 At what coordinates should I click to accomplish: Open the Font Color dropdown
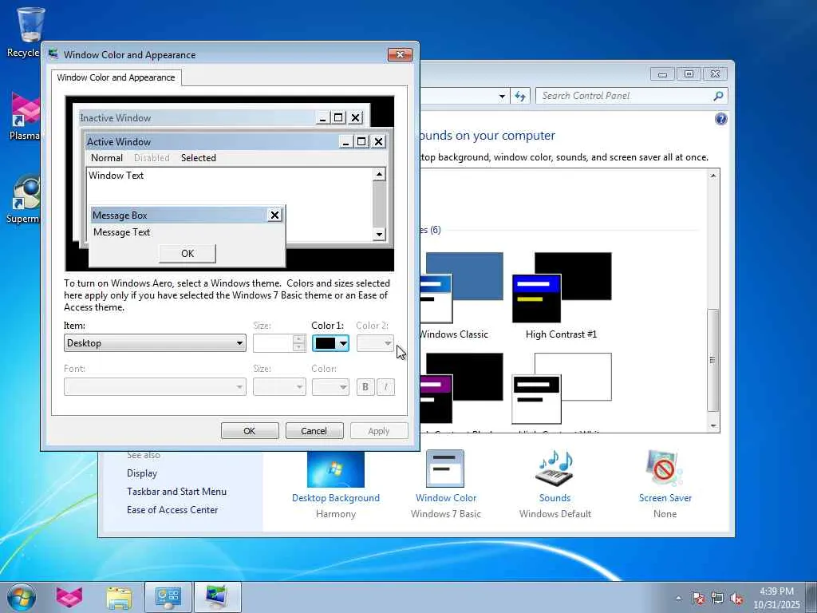click(330, 387)
